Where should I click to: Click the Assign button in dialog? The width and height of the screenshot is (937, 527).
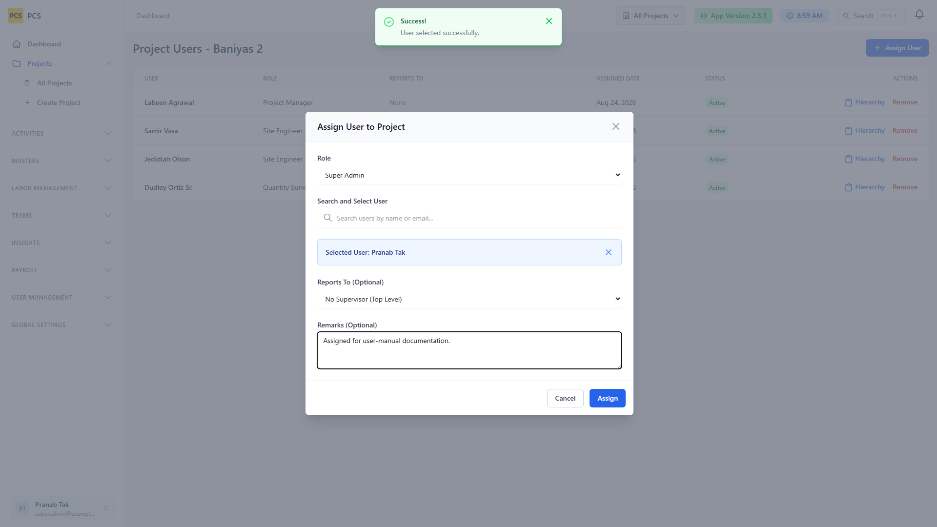click(608, 398)
